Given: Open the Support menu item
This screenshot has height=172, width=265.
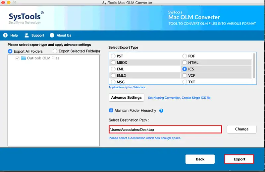Looking at the screenshot, I should coord(38,36).
